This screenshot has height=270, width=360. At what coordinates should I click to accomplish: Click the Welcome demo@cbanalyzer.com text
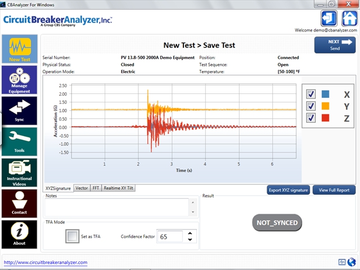point(326,30)
